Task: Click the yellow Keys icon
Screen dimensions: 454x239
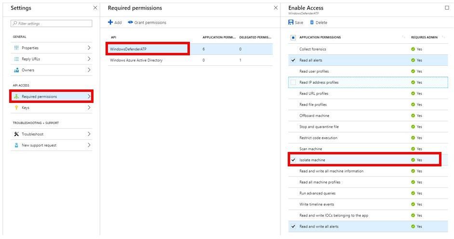Action: click(16, 108)
